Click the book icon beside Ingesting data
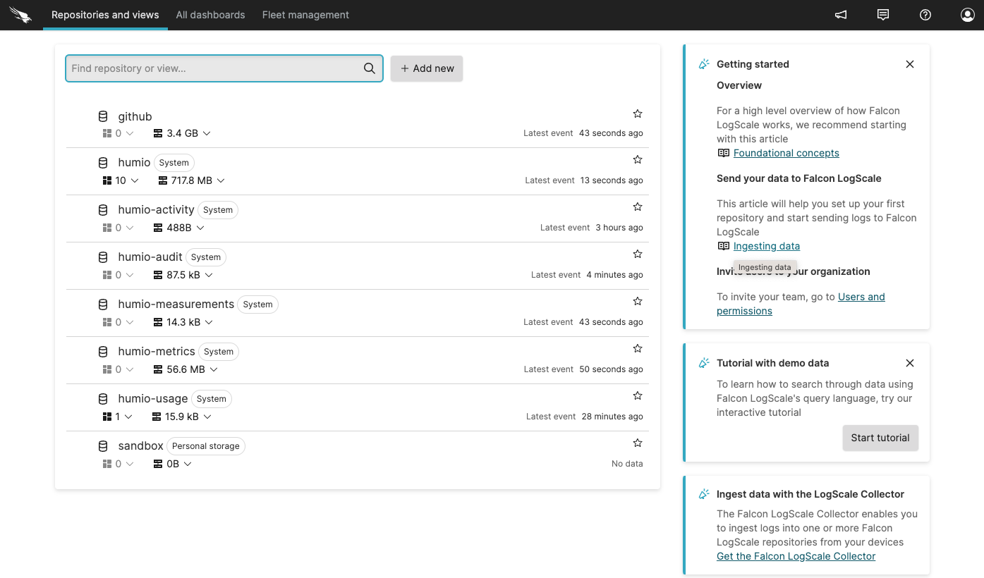This screenshot has width=984, height=578. (722, 245)
